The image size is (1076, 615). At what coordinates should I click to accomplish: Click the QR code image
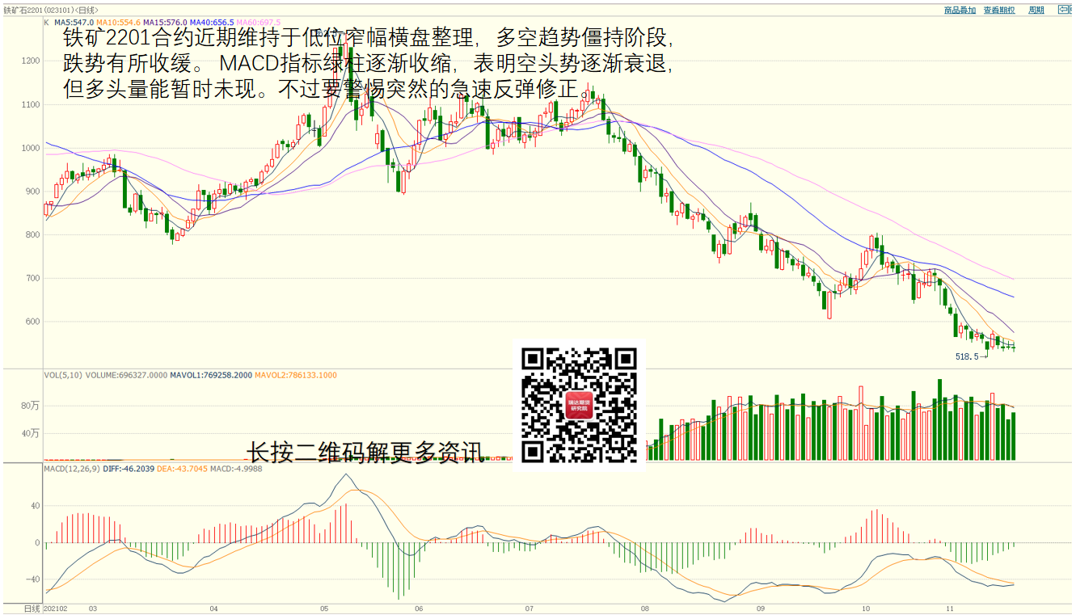point(579,405)
